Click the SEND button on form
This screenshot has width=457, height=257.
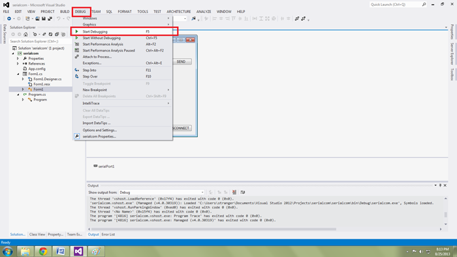click(182, 62)
